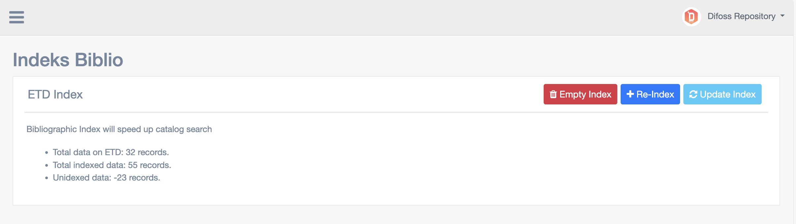The height and width of the screenshot is (224, 796).
Task: Click the refresh icon on Update Index
Action: point(693,95)
